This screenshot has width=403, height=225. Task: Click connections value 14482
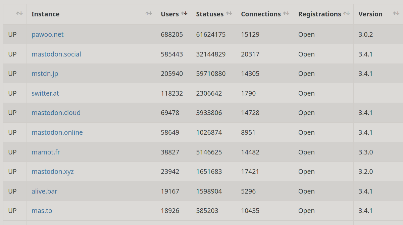(250, 152)
